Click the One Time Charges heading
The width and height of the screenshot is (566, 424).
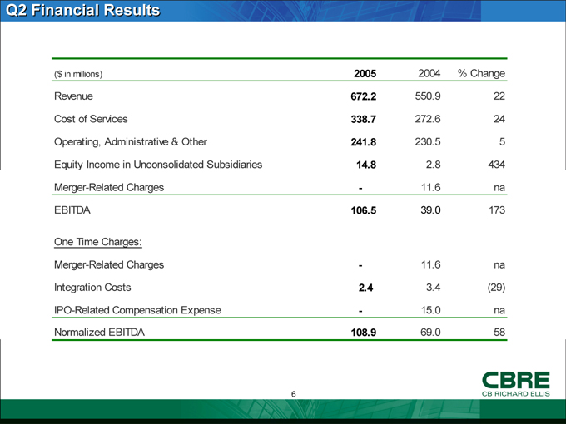(97, 242)
